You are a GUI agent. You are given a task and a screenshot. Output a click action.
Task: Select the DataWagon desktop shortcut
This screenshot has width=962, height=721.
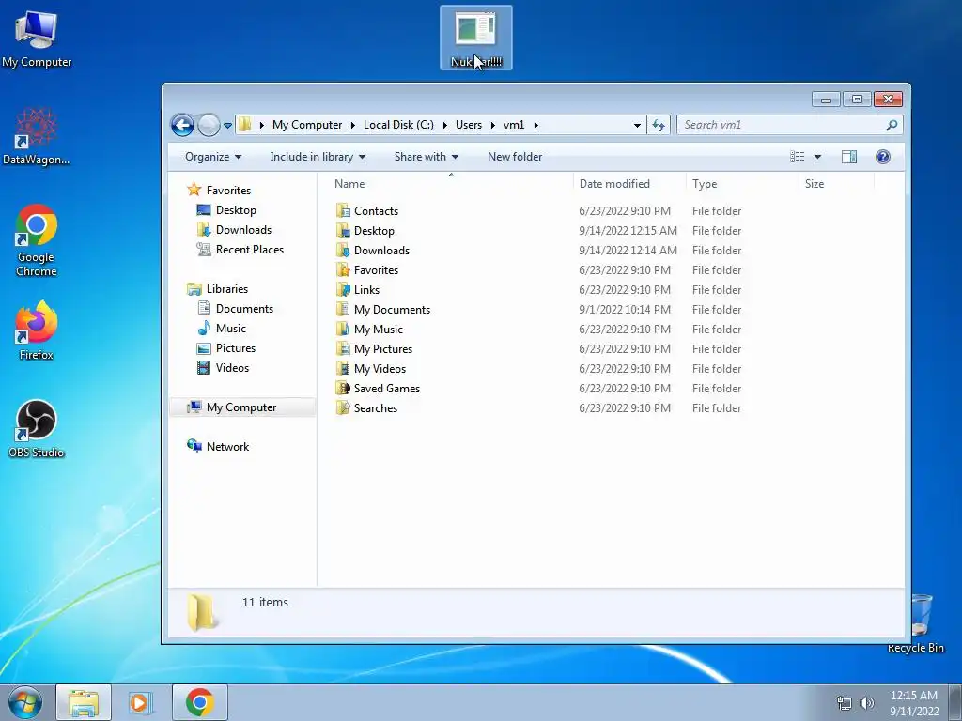tap(37, 136)
